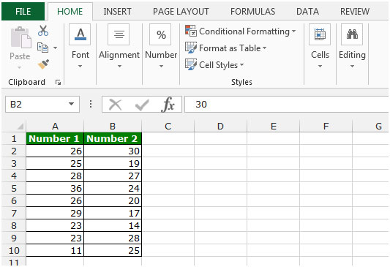Click the Cell Styles icon

click(x=191, y=64)
